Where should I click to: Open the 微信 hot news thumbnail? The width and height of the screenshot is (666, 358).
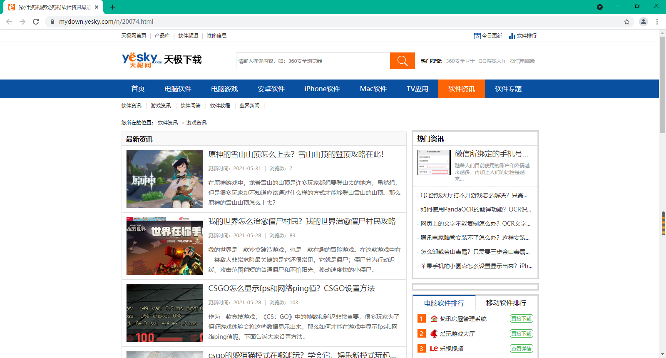click(x=434, y=162)
